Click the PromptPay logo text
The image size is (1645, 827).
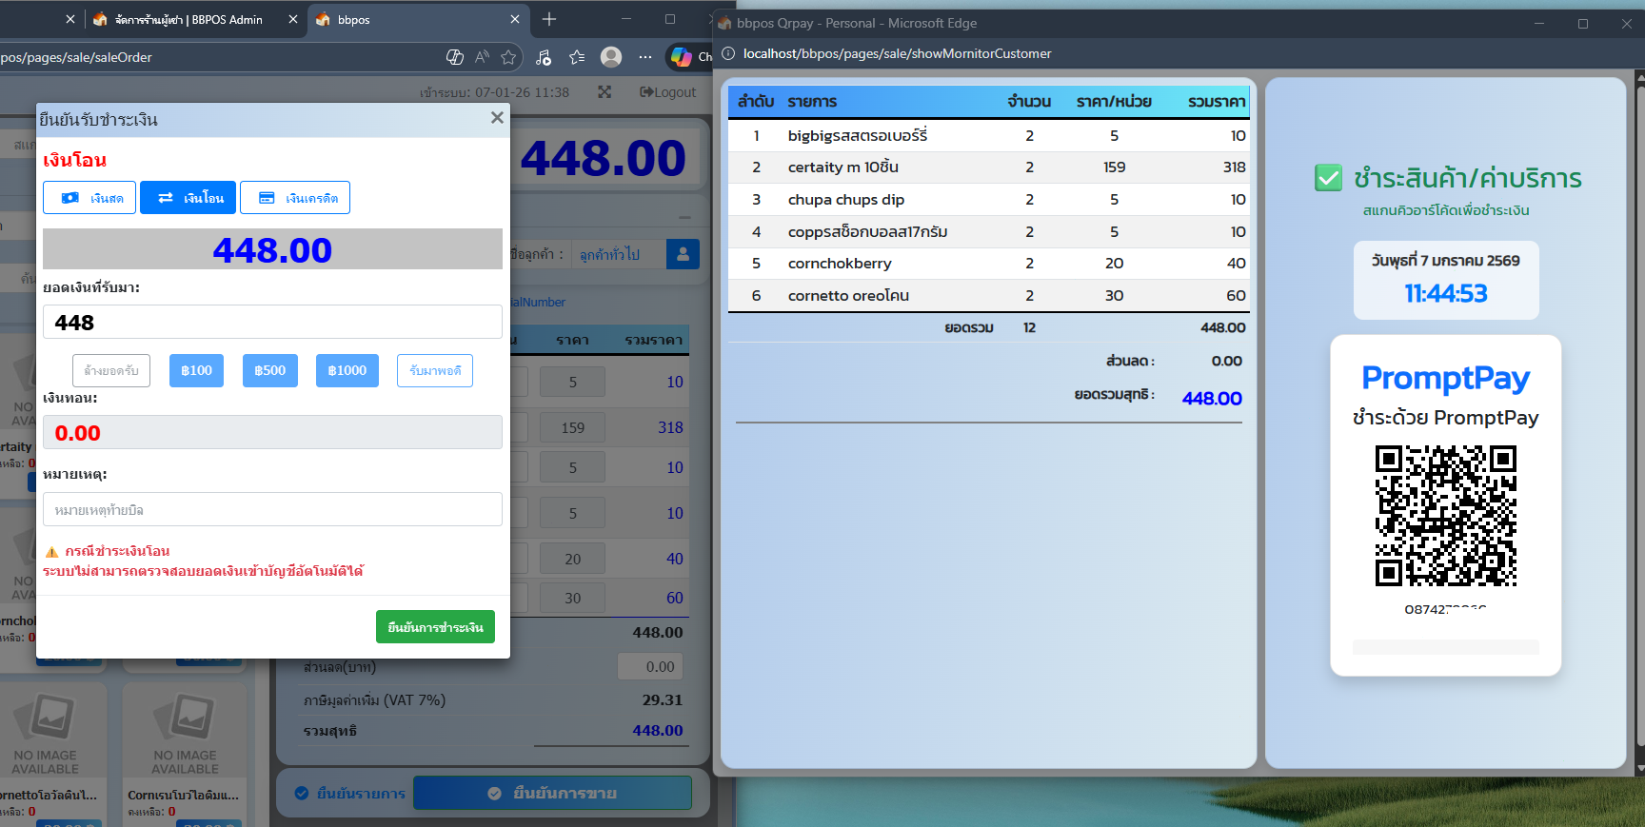point(1445,378)
